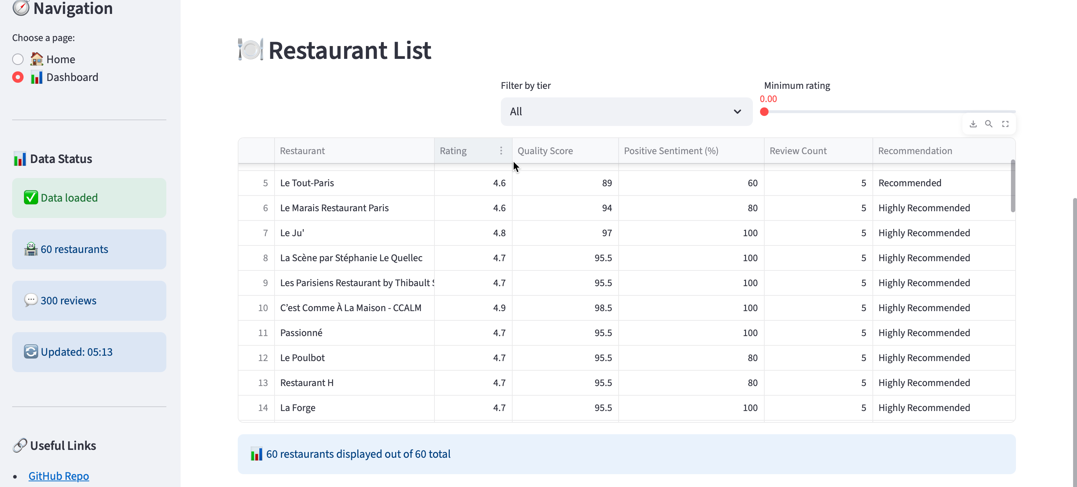Expand table to fullscreen
1077x487 pixels.
pyautogui.click(x=1005, y=124)
